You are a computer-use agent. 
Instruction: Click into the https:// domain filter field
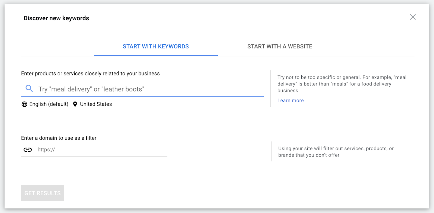tap(100, 150)
